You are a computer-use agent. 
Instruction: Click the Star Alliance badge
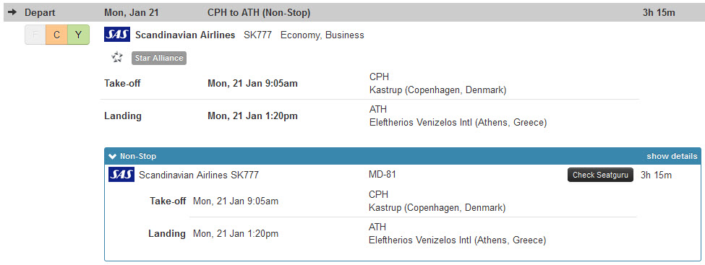point(158,58)
